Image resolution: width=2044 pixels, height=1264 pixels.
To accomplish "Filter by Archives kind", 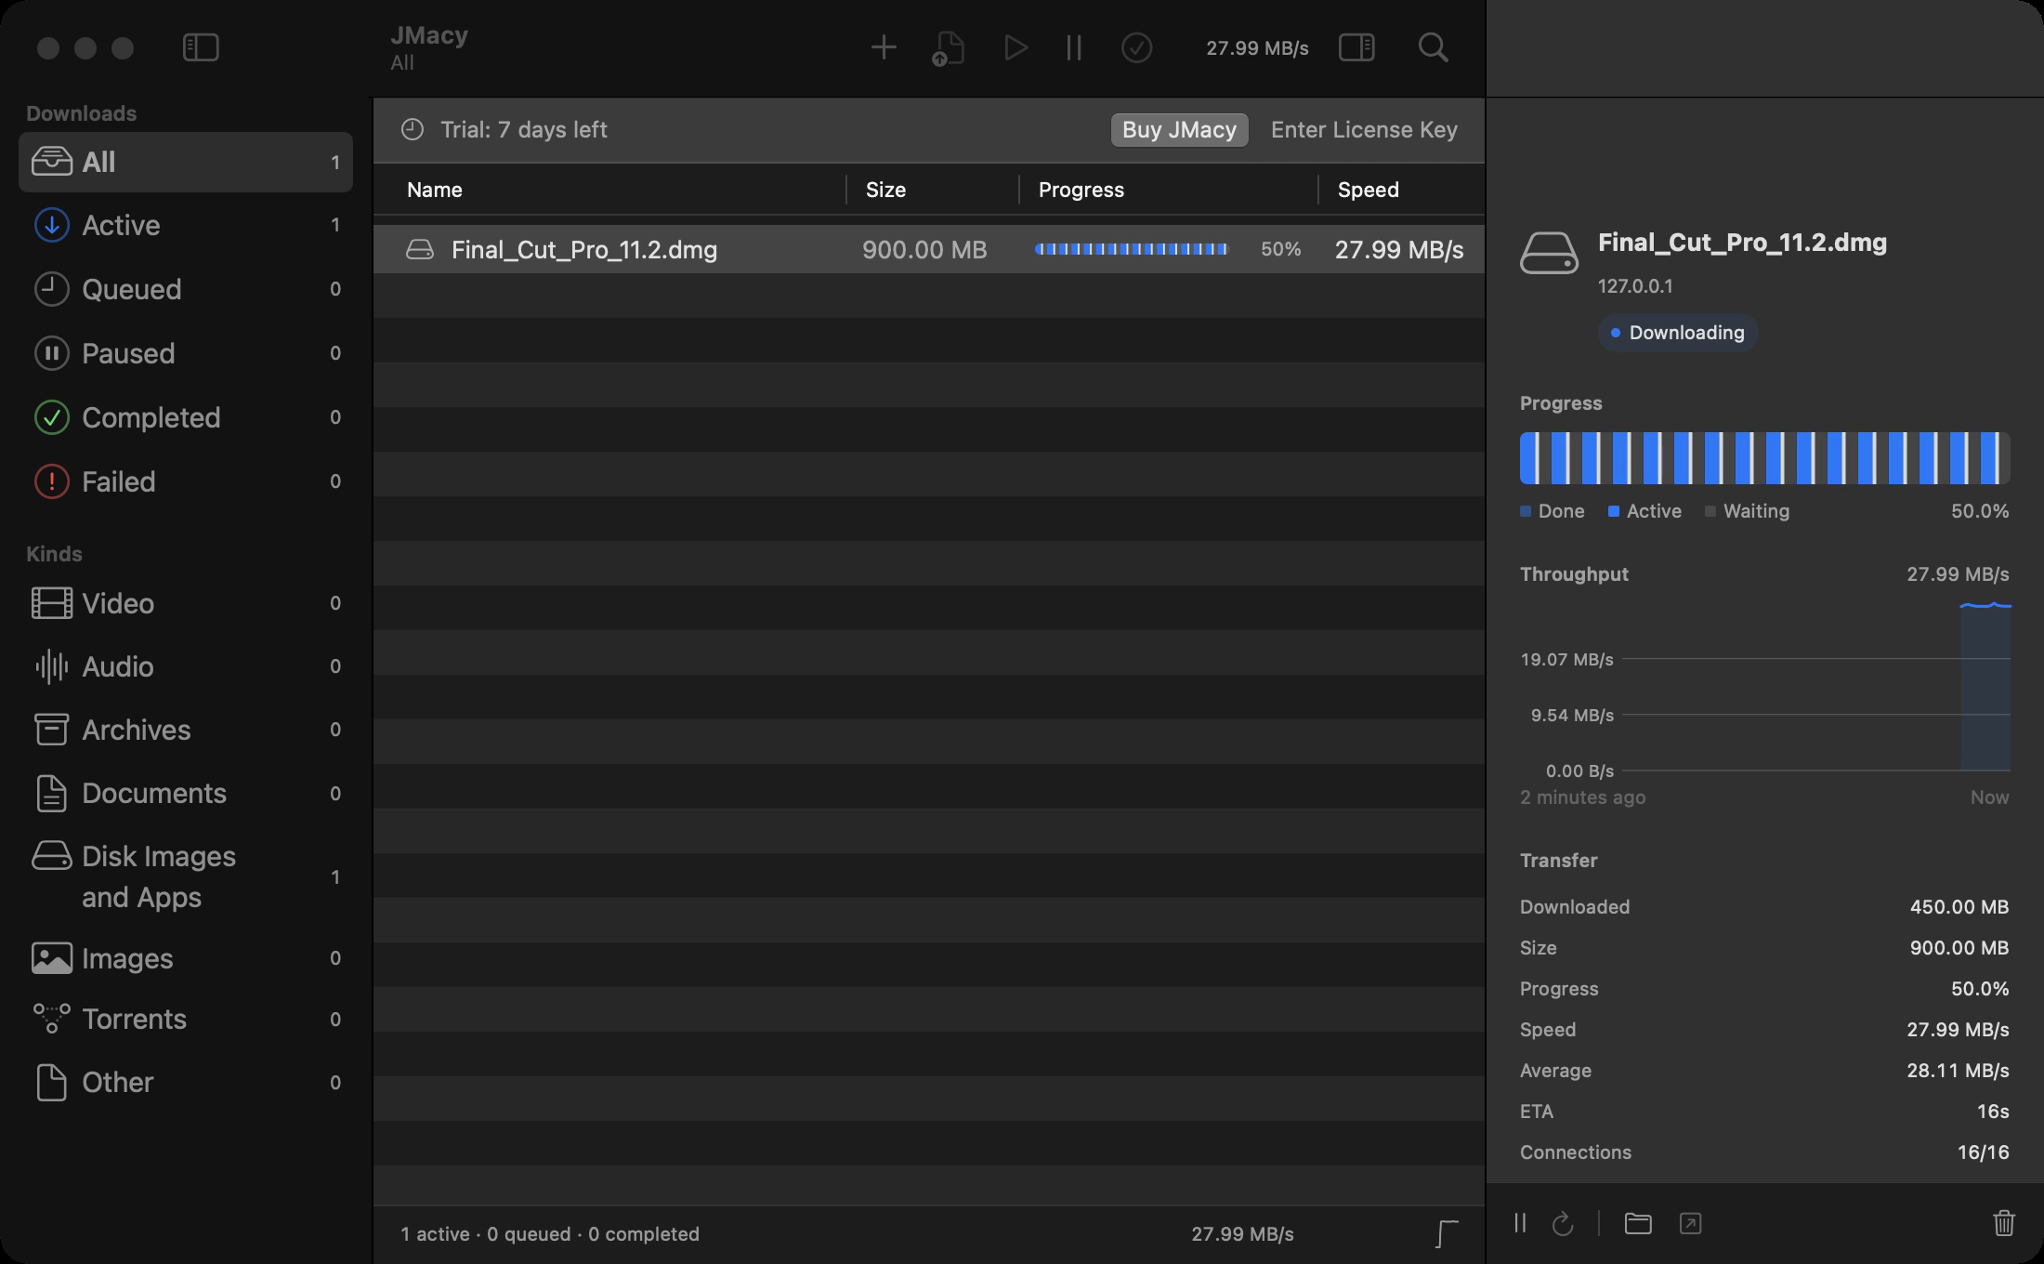I will point(186,730).
